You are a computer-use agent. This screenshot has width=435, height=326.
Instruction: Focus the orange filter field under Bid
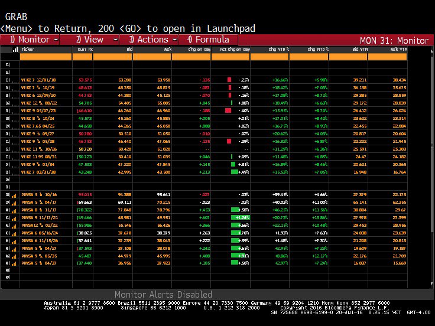(x=113, y=57)
